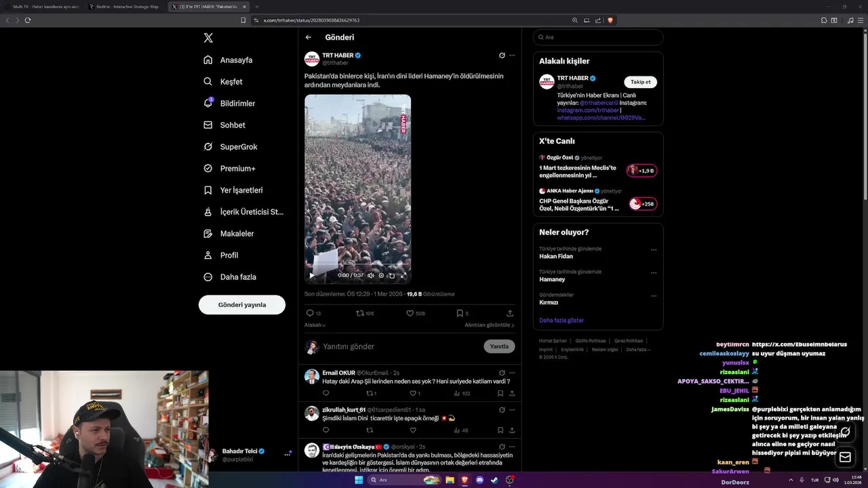Reload the page in browser
868x488 pixels.
[x=28, y=20]
